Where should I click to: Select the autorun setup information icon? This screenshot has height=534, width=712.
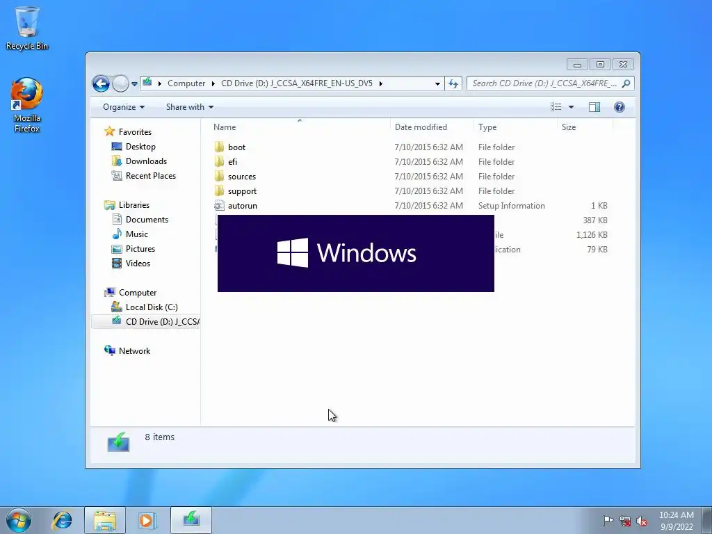click(219, 206)
